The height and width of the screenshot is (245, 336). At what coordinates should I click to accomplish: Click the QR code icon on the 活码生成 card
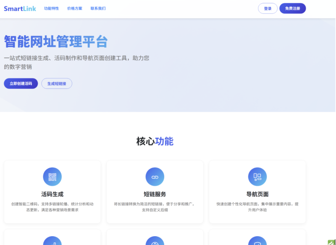(52, 176)
